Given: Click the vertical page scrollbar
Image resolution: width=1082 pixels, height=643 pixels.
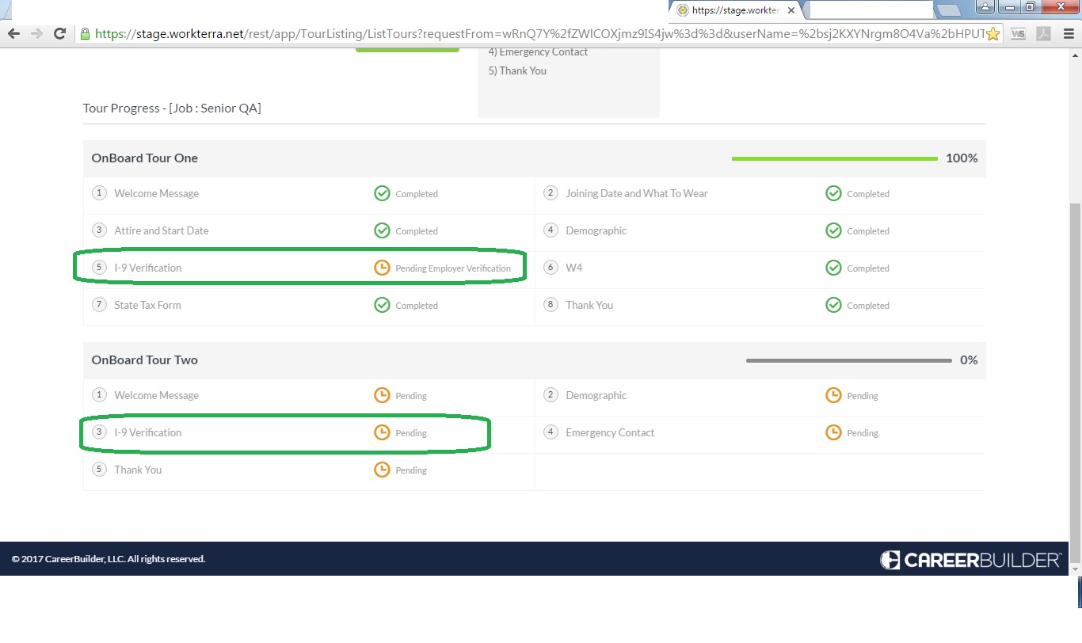Looking at the screenshot, I should 1075,317.
